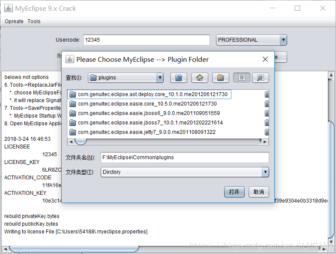336x254 pixels.
Task: Click file list scroll left arrow
Action: [x=70, y=142]
